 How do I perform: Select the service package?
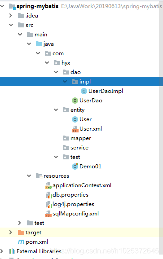79,148
